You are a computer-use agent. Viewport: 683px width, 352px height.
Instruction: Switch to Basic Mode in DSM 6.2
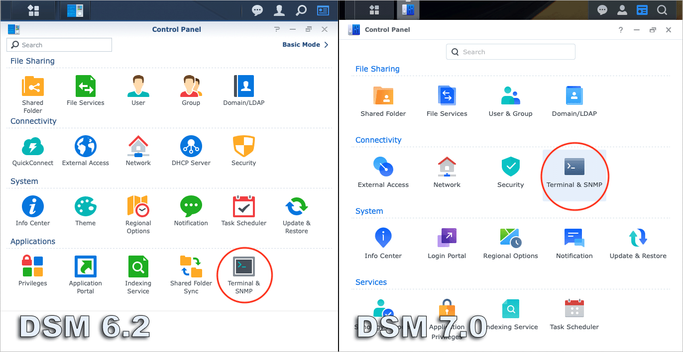coord(305,45)
